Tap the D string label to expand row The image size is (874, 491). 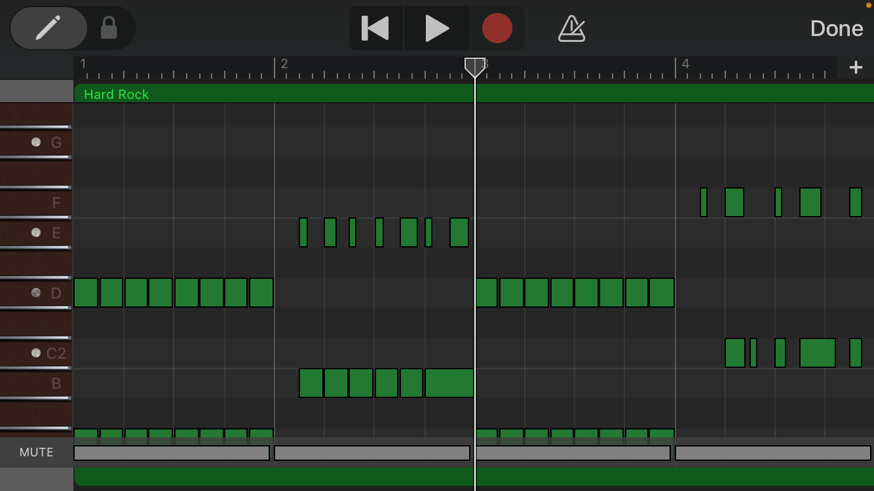(x=56, y=293)
